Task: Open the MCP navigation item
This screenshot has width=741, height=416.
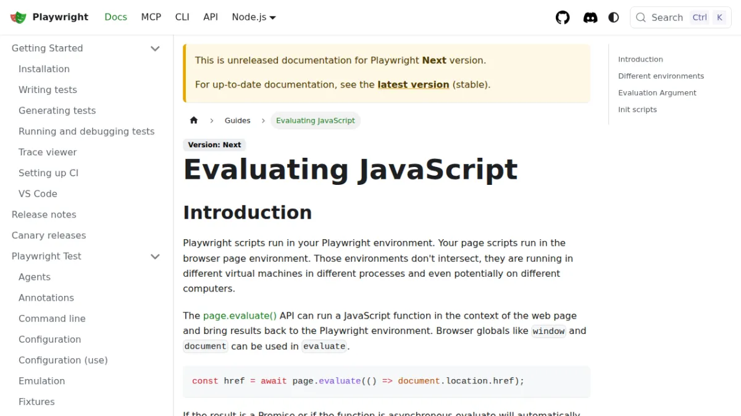Action: click(x=151, y=17)
